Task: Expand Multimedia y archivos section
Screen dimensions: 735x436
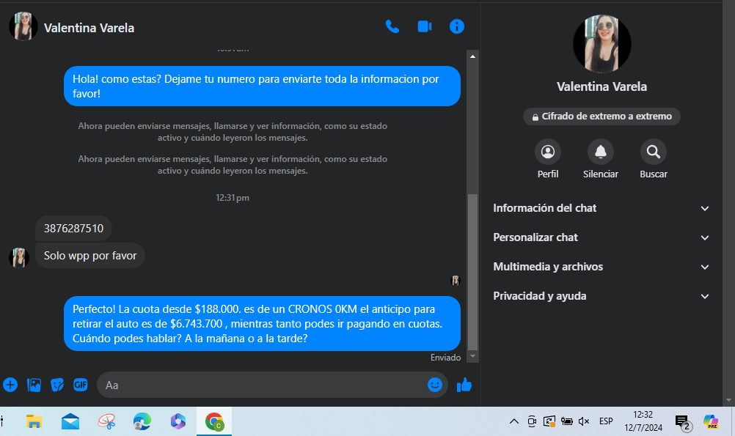Action: pos(601,267)
